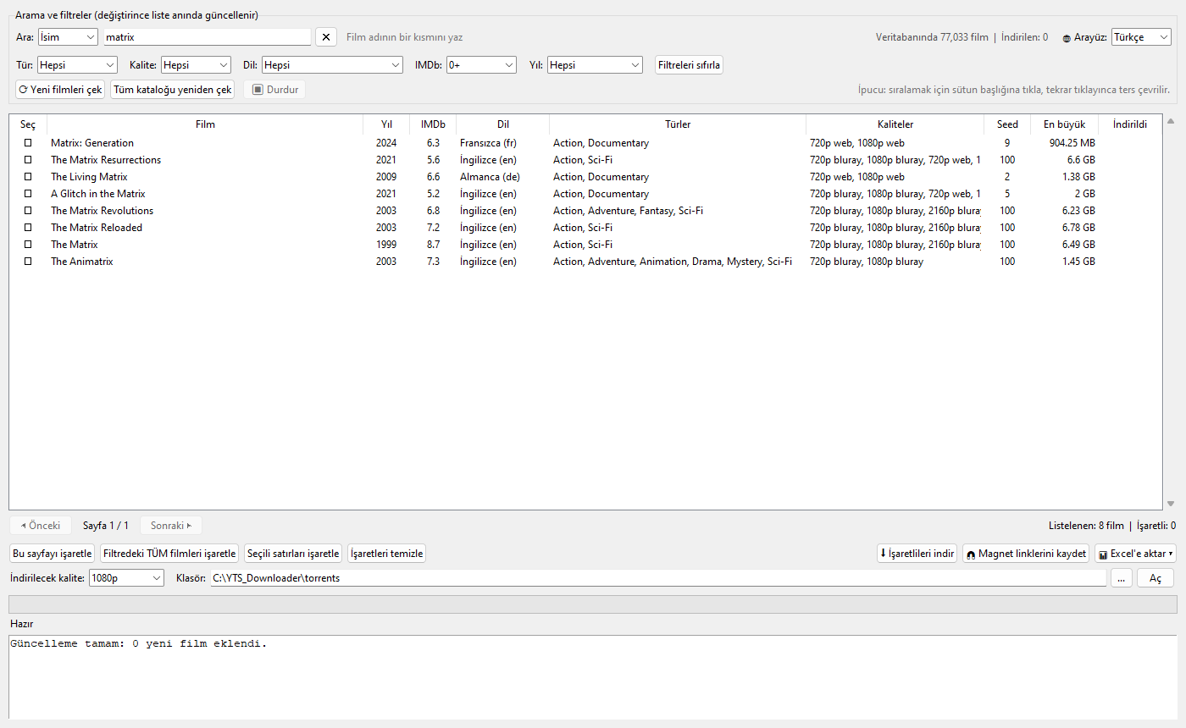Clear marks with İşaretleri temizle
This screenshot has width=1186, height=728.
pos(386,554)
